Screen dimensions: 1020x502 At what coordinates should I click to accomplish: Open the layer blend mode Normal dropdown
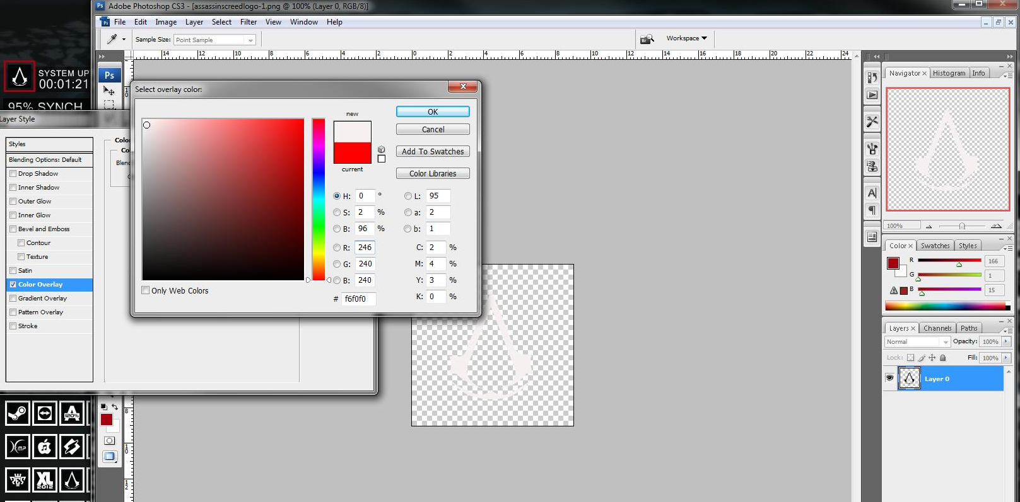pos(917,342)
